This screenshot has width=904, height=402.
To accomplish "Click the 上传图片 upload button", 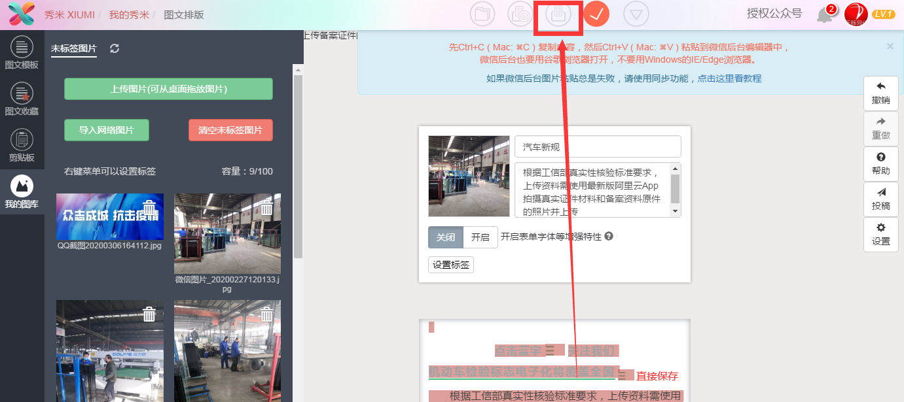I will [168, 89].
